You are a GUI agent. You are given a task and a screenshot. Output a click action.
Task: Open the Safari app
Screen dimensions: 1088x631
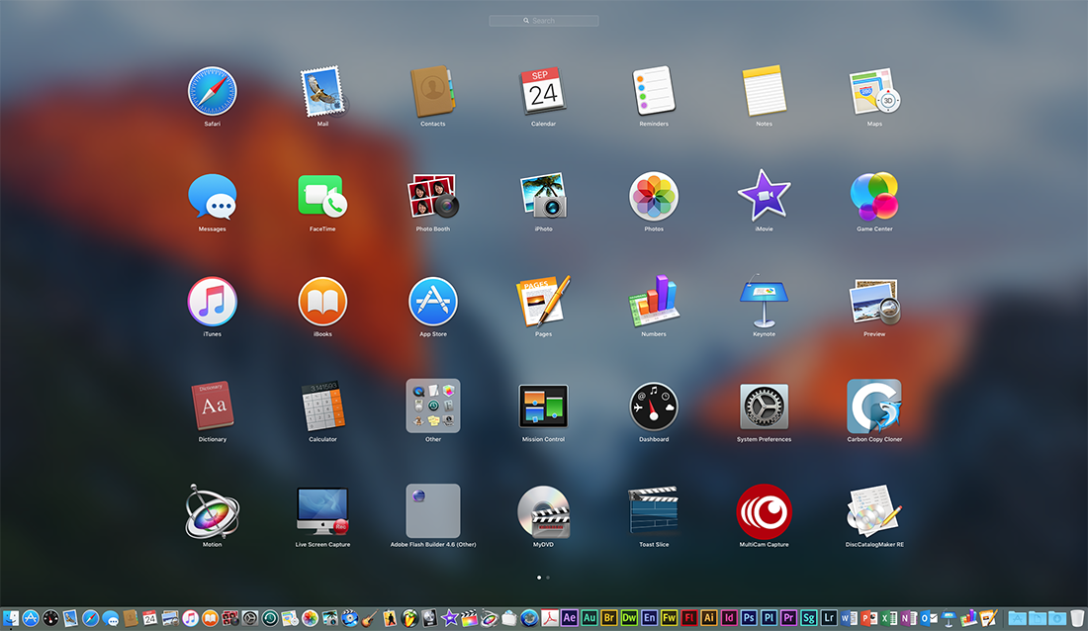tap(212, 91)
